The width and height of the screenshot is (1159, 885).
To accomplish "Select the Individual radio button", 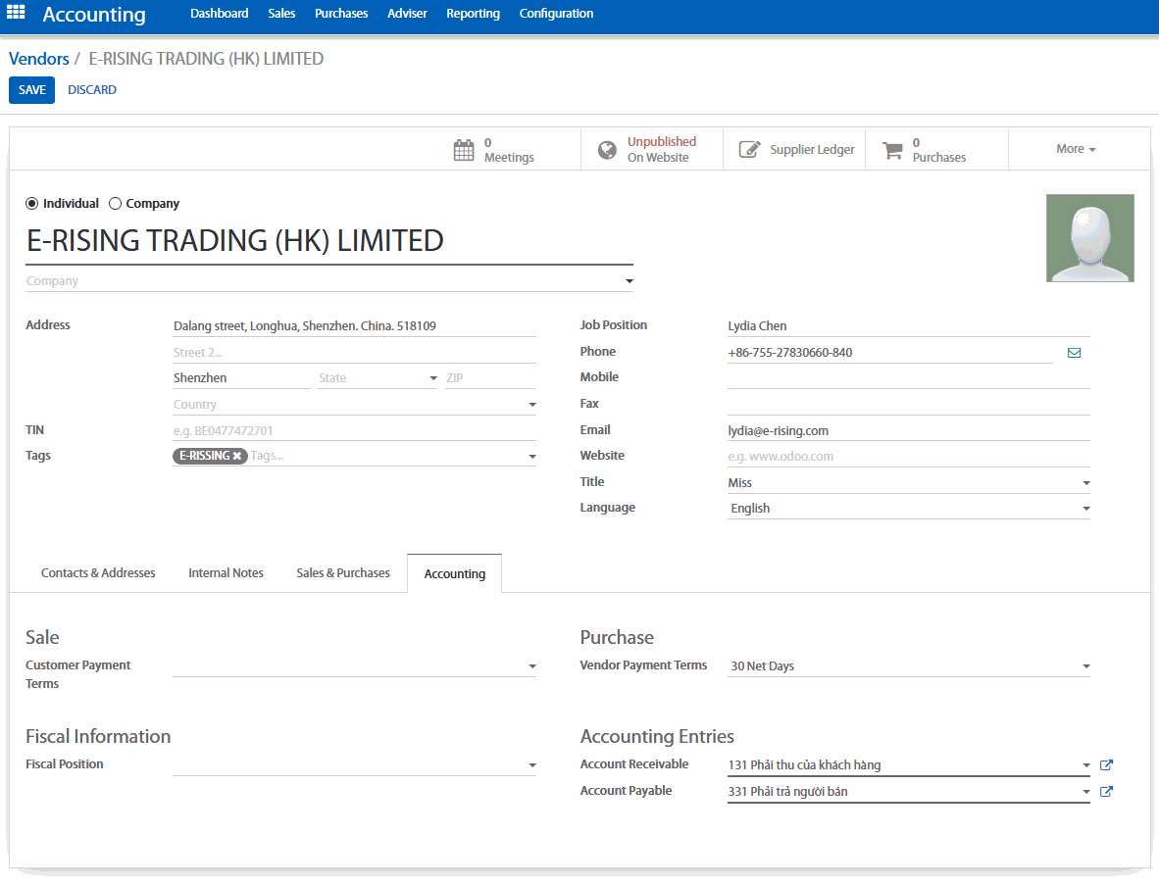I will click(x=32, y=204).
